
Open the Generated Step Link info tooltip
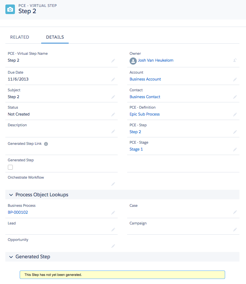46,144
